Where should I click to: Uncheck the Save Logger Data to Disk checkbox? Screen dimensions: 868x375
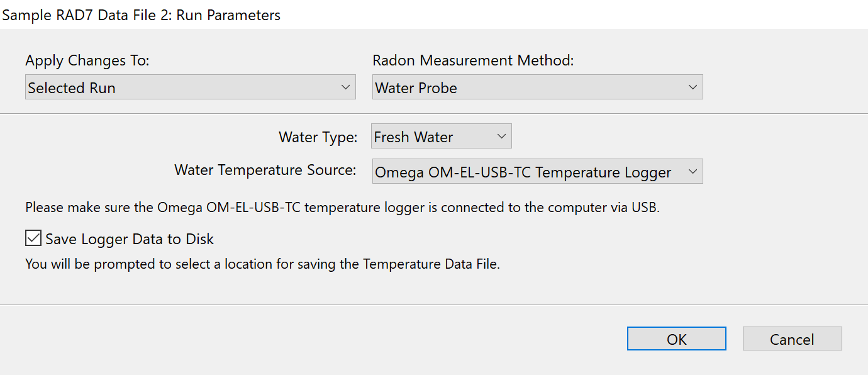[x=33, y=239]
